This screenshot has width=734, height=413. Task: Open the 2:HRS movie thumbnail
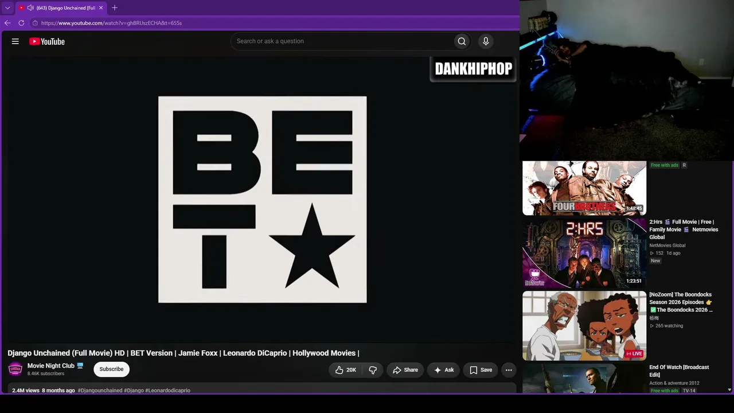pos(584,253)
